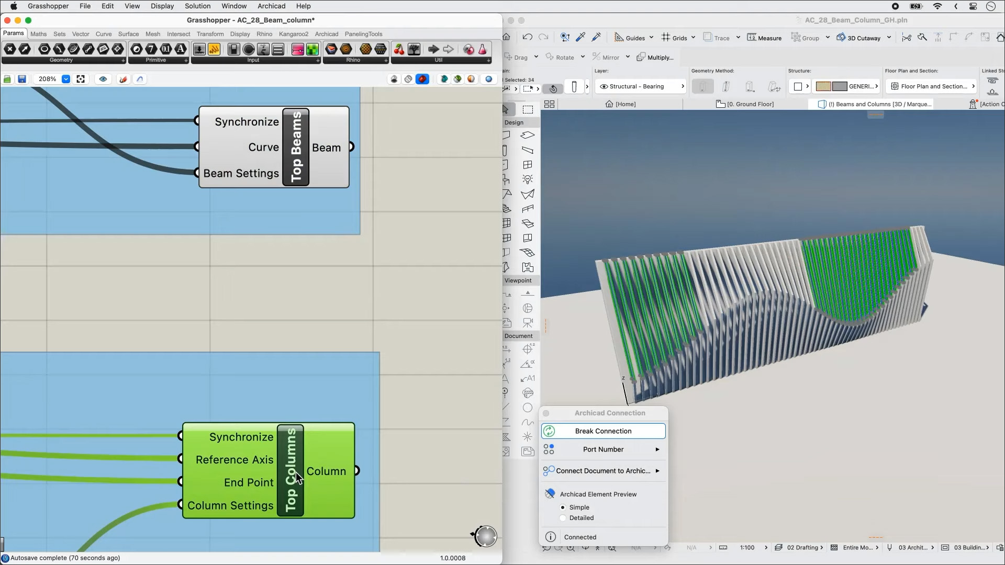1005x565 pixels.
Task: Click Break Connection in Archicad Connection palette
Action: coord(603,431)
